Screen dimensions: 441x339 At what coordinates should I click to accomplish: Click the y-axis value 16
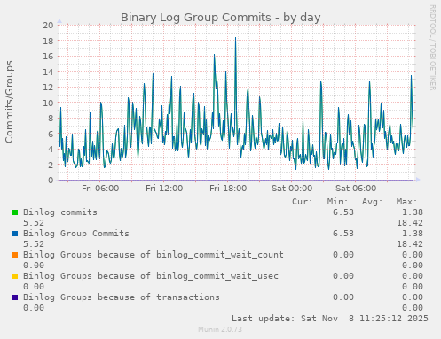[x=48, y=57]
